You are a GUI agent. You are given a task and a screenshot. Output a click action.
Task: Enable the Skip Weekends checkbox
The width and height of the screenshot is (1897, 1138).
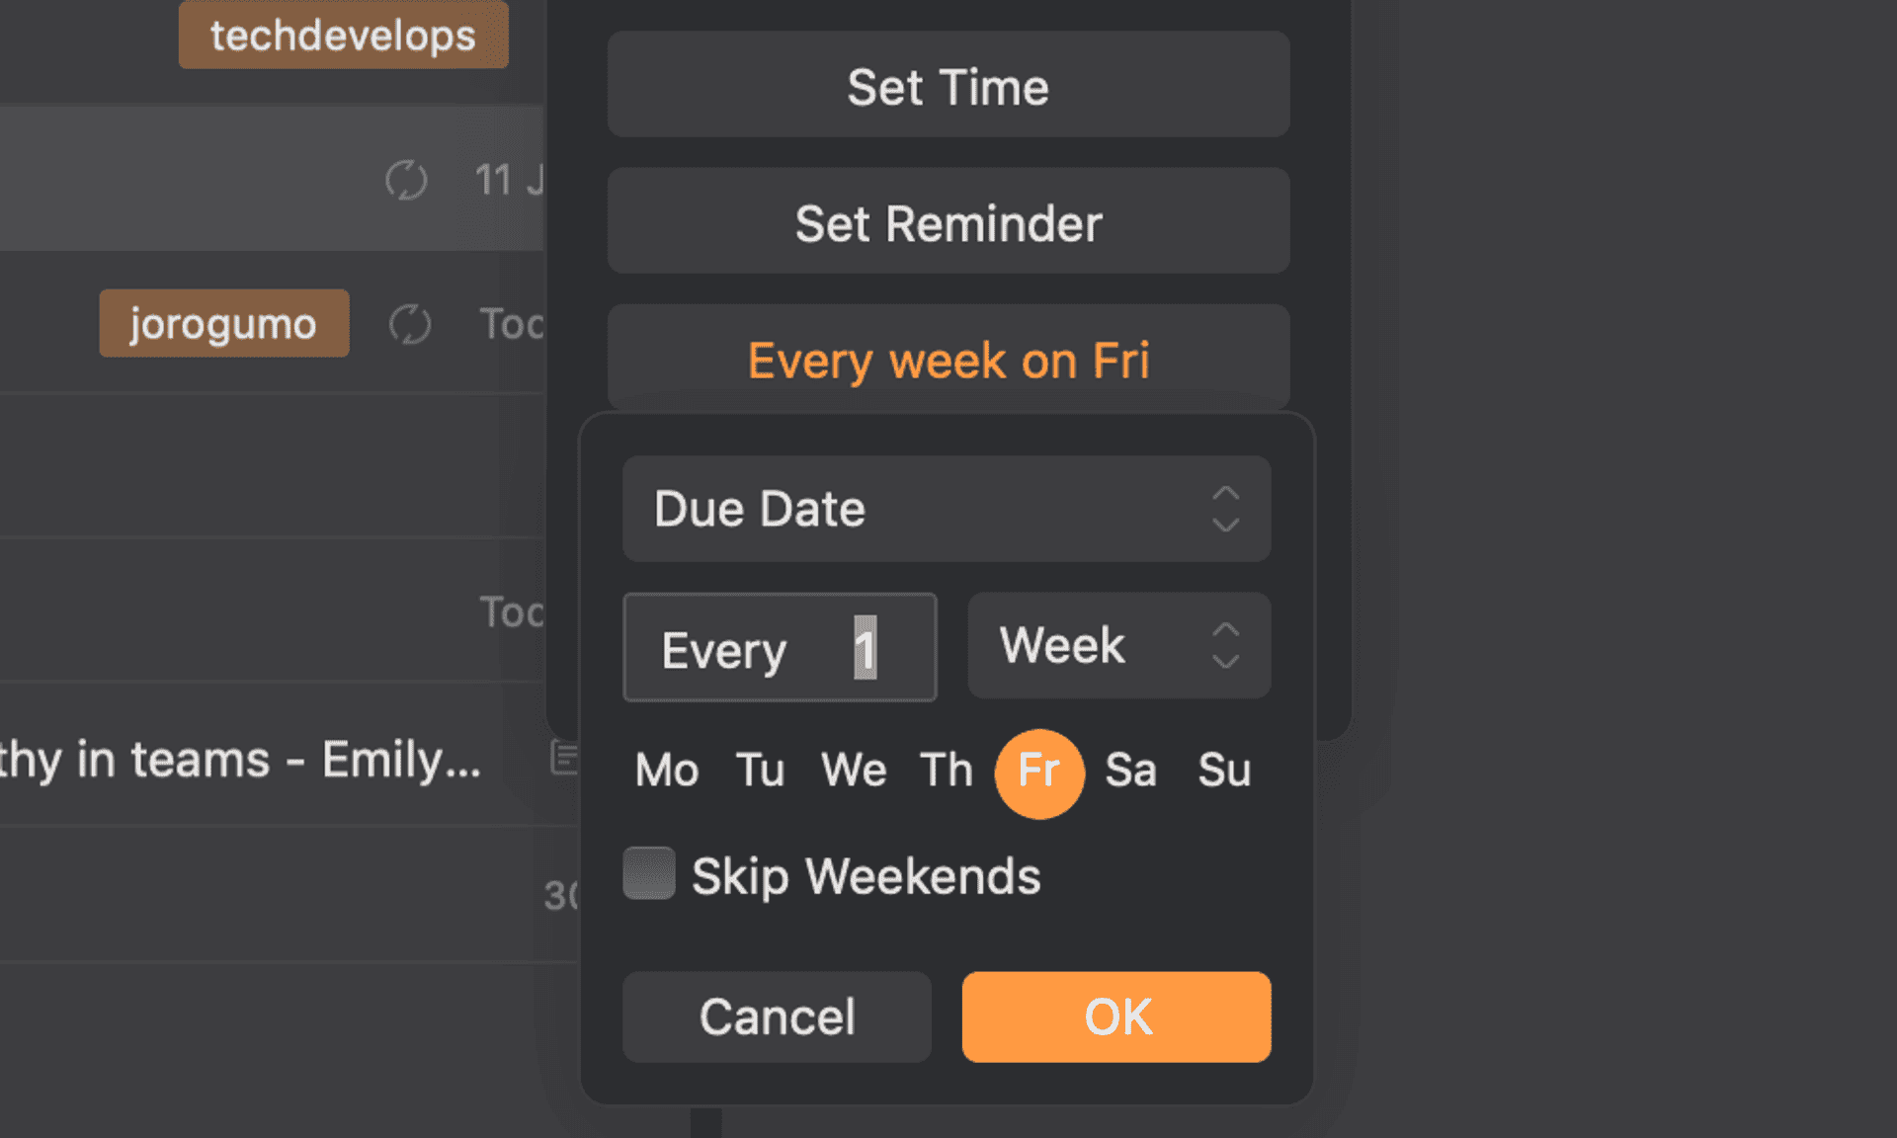(649, 873)
